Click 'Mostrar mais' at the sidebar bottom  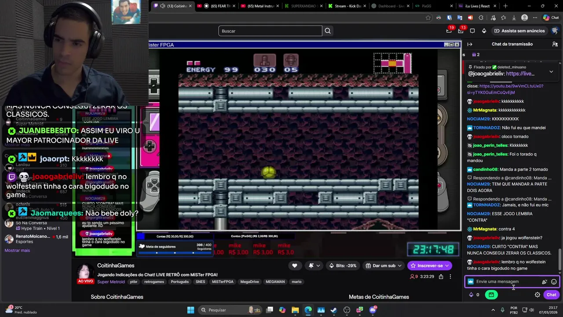click(x=17, y=251)
